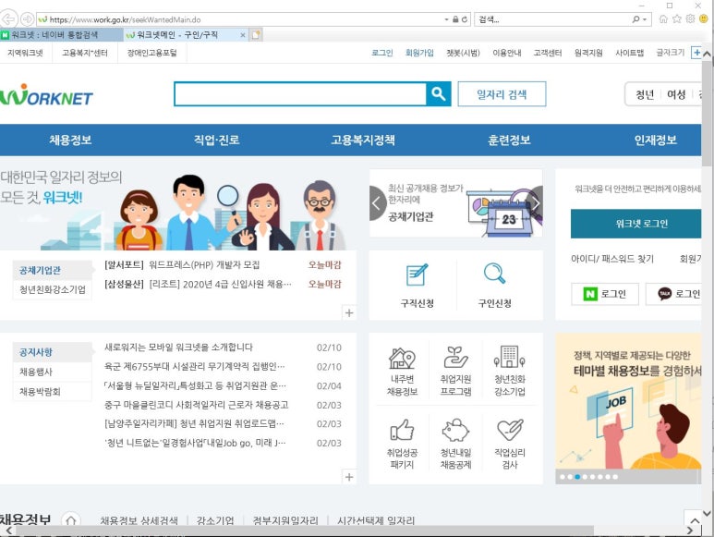This screenshot has width=714, height=537.
Task: Select the 공채기업관 side tab
Action: 52,271
